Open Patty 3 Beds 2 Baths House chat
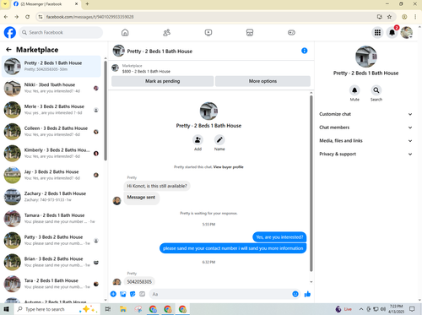Screen dimensions: 422x315 tap(51, 240)
